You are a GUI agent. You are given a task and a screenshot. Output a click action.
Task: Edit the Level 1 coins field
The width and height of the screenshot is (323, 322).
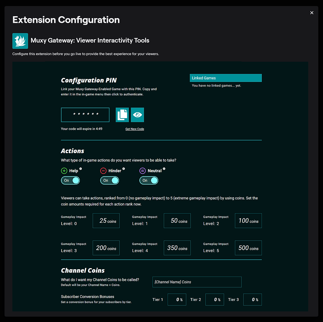tap(177, 221)
